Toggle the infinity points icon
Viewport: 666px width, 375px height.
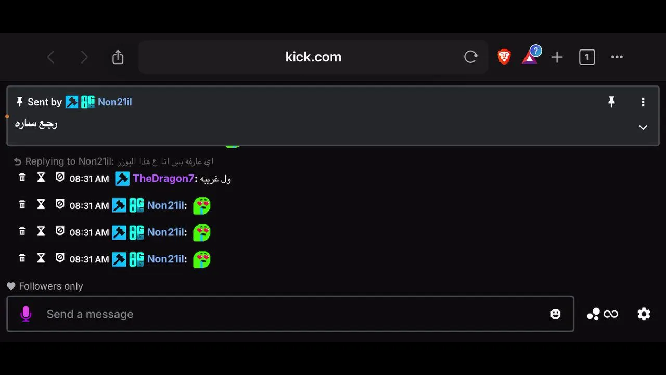[603, 314]
